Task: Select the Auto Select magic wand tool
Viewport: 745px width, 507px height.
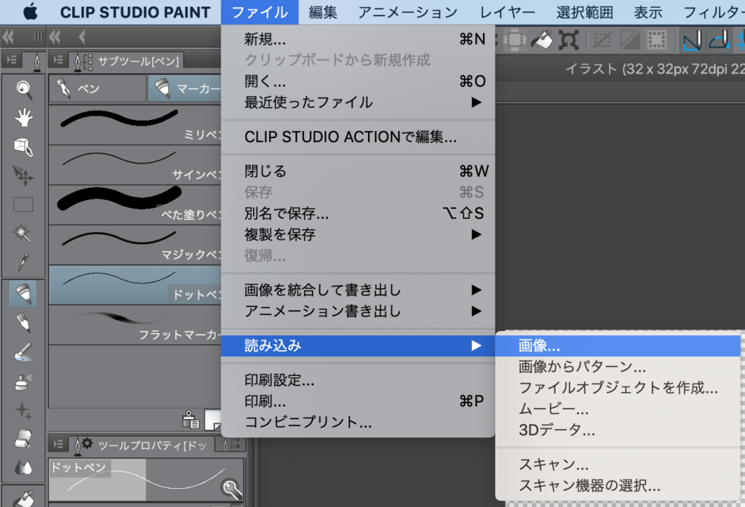Action: (23, 233)
